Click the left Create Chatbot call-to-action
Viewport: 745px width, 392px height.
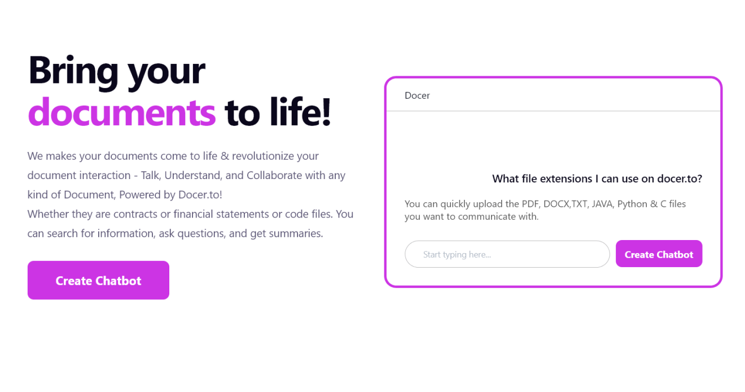[x=98, y=280]
